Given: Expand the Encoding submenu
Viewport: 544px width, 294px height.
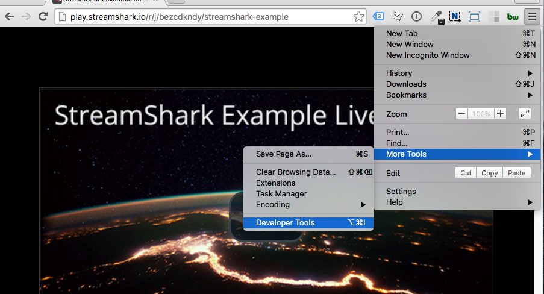Looking at the screenshot, I should [308, 204].
